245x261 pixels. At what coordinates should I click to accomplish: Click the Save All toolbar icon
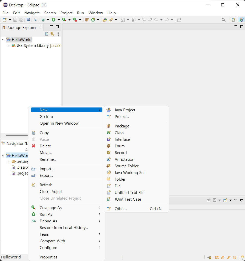[x=21, y=20]
